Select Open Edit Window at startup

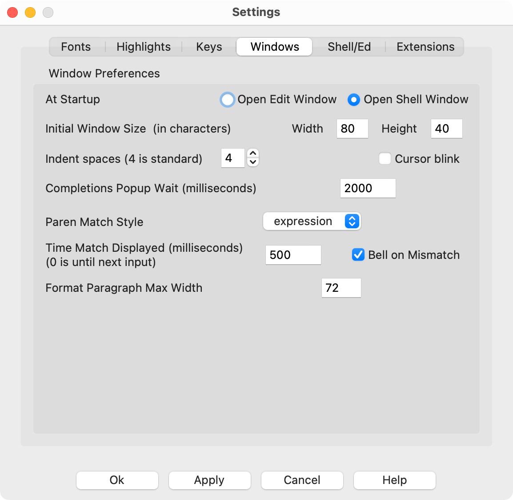227,100
